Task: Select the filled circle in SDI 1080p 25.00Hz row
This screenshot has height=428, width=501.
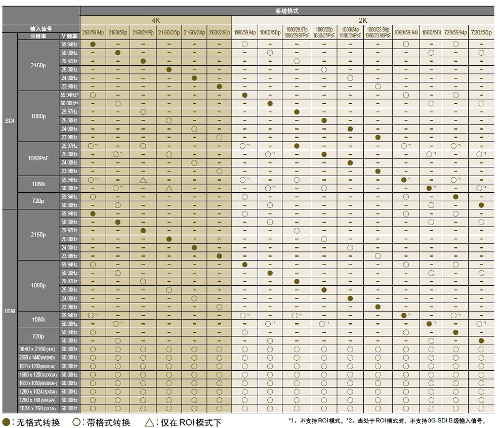Action: 324,121
